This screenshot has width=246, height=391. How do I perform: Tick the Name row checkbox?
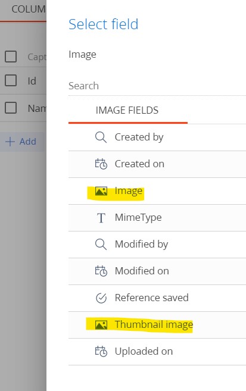[11, 108]
